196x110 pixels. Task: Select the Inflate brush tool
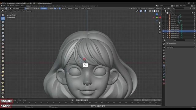point(3,36)
